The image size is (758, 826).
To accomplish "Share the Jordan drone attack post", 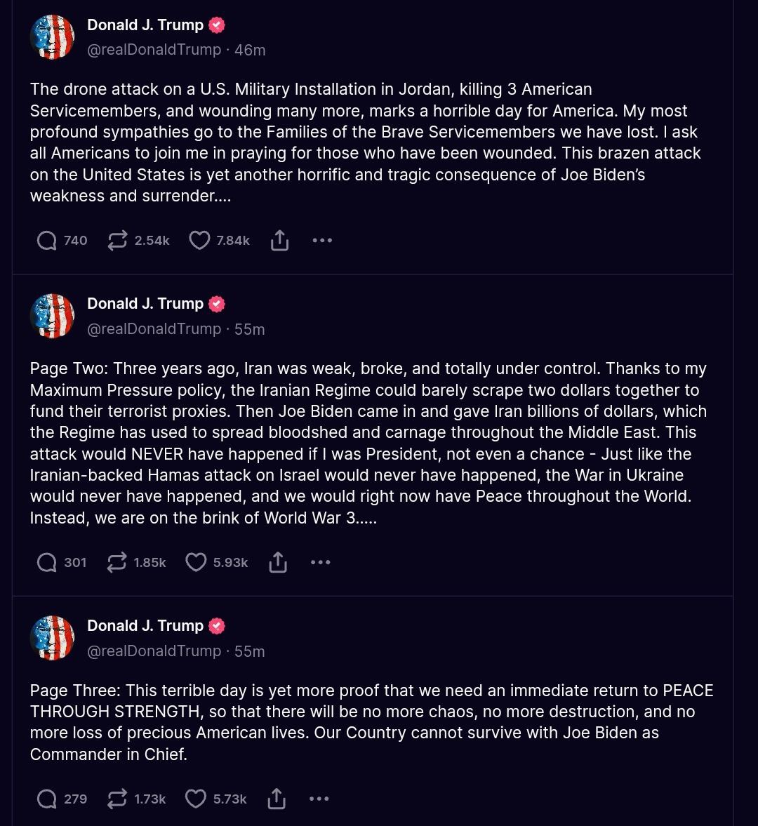I will point(279,241).
